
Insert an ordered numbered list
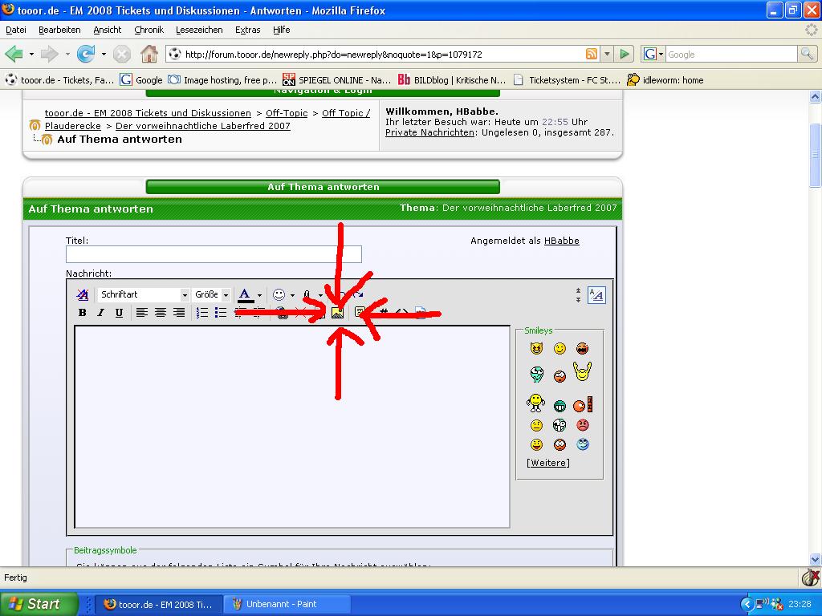(x=202, y=313)
